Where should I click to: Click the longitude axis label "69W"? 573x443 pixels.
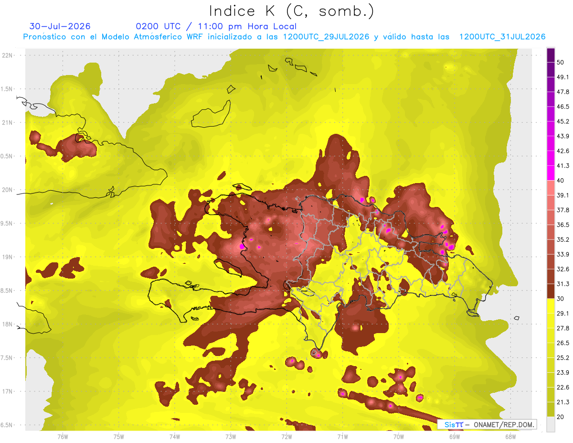455,436
